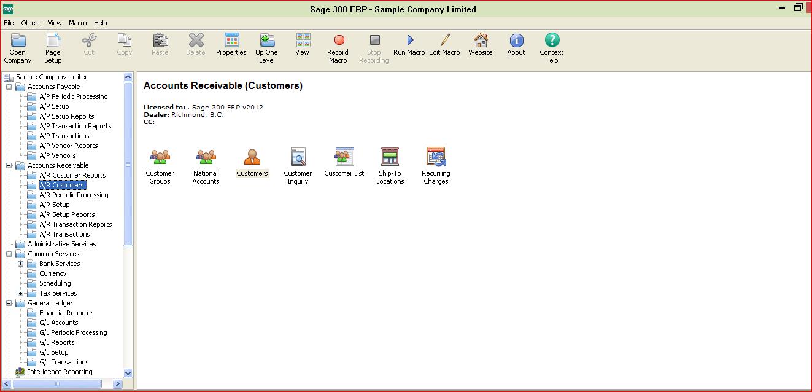Screen dimensions: 812x392
Task: Open the View menu
Action: [x=55, y=23]
